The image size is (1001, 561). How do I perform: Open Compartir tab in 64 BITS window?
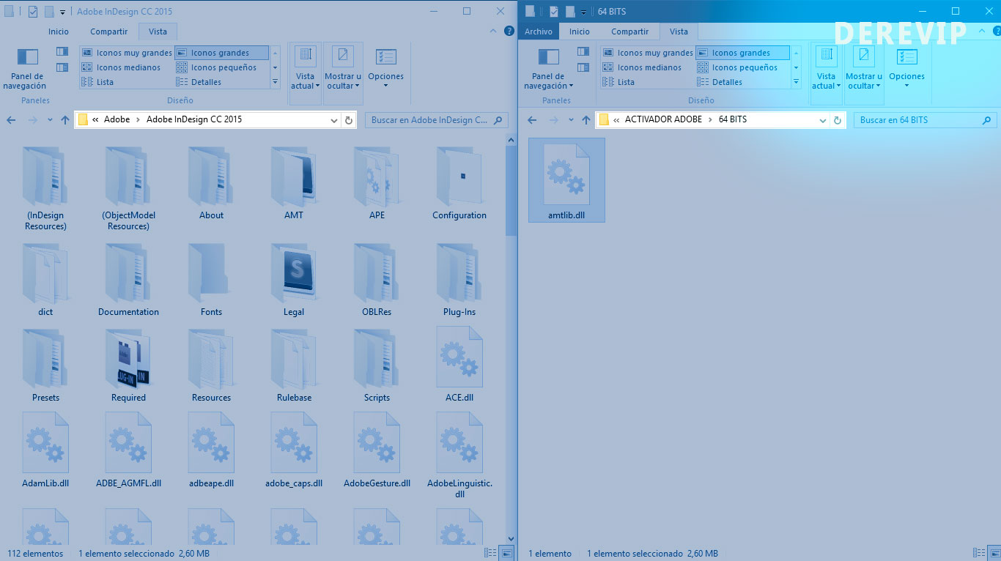pyautogui.click(x=630, y=31)
